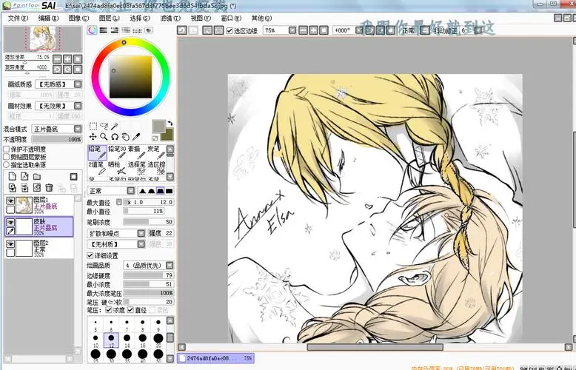576x370 pixels.
Task: Select the move layer tool
Action: [93, 137]
